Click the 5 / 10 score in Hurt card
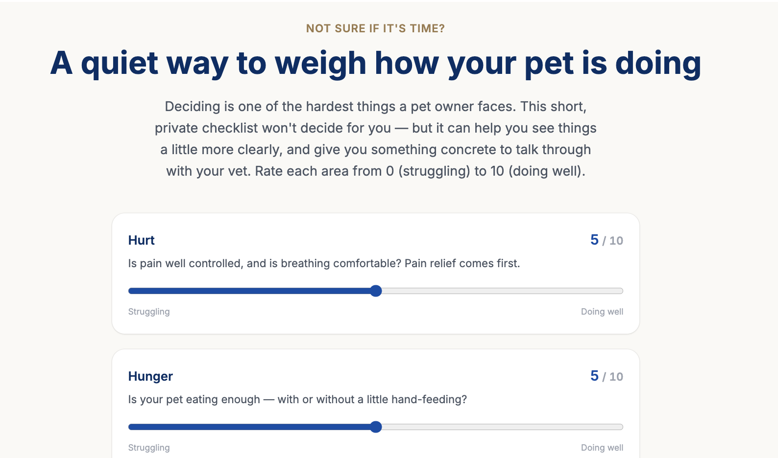Image resolution: width=778 pixels, height=458 pixels. [x=607, y=240]
